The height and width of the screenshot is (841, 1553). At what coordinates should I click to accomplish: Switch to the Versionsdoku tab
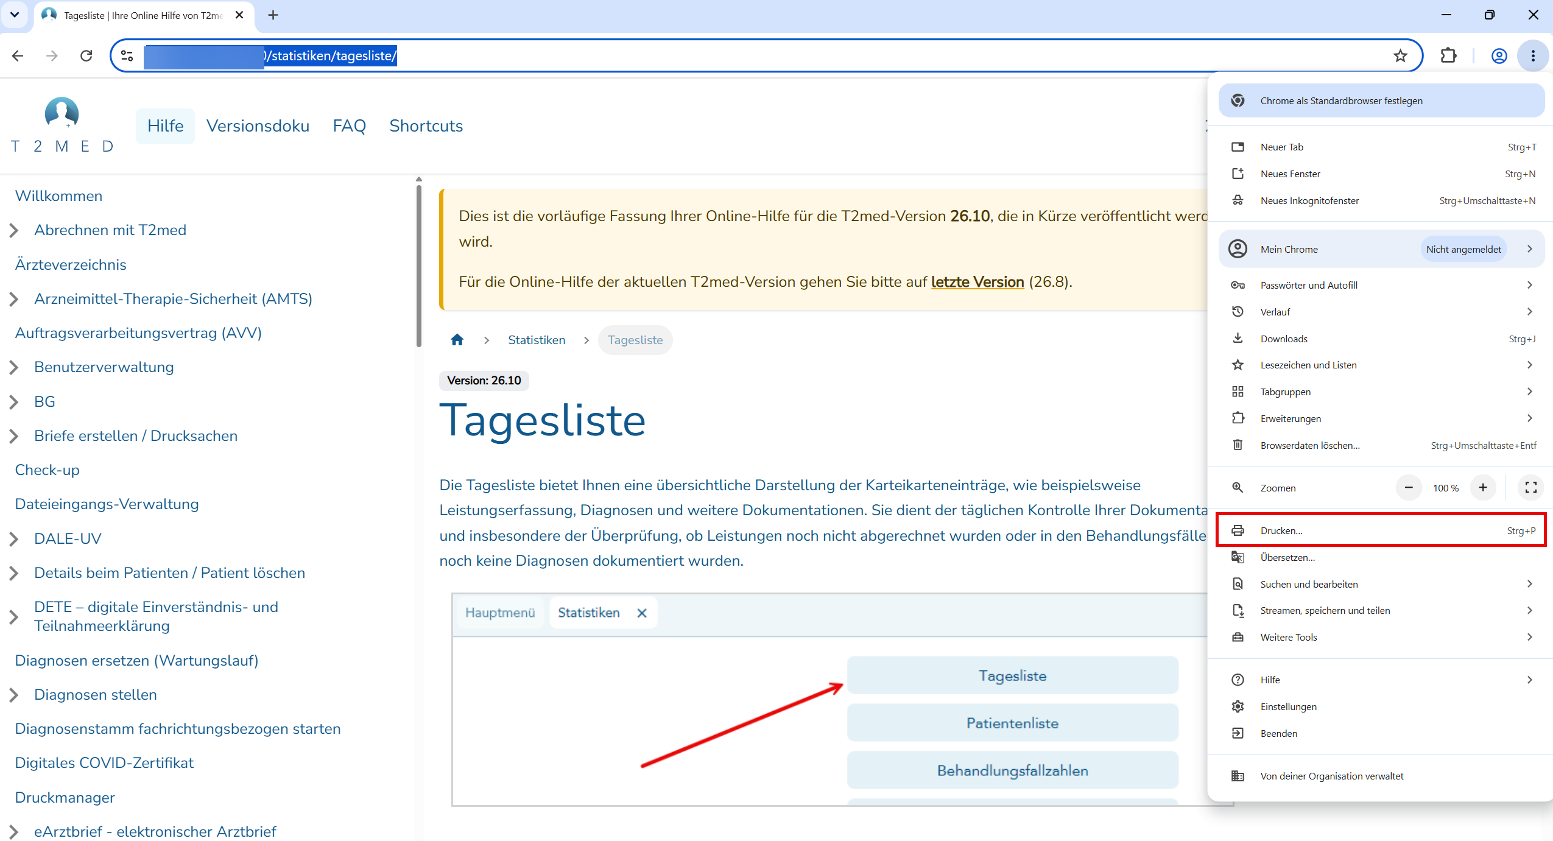(258, 126)
